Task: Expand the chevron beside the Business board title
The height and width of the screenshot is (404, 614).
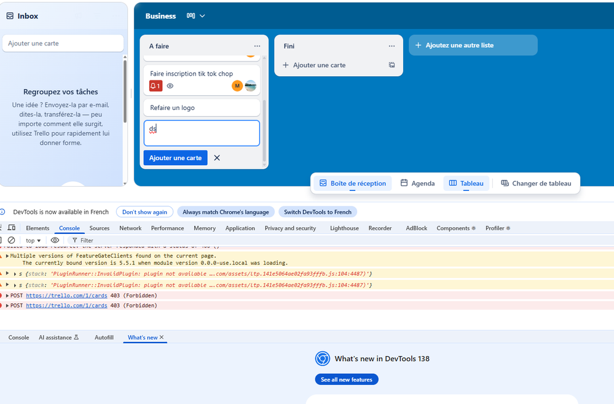Action: [202, 16]
